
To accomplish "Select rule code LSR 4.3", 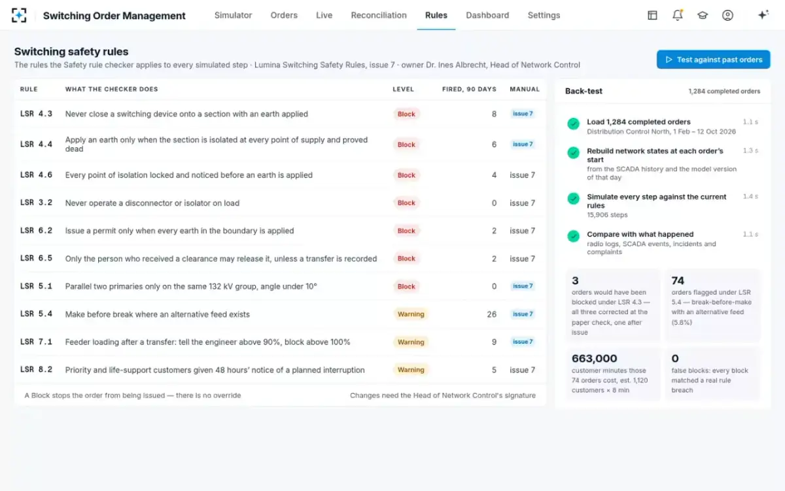I will (36, 114).
